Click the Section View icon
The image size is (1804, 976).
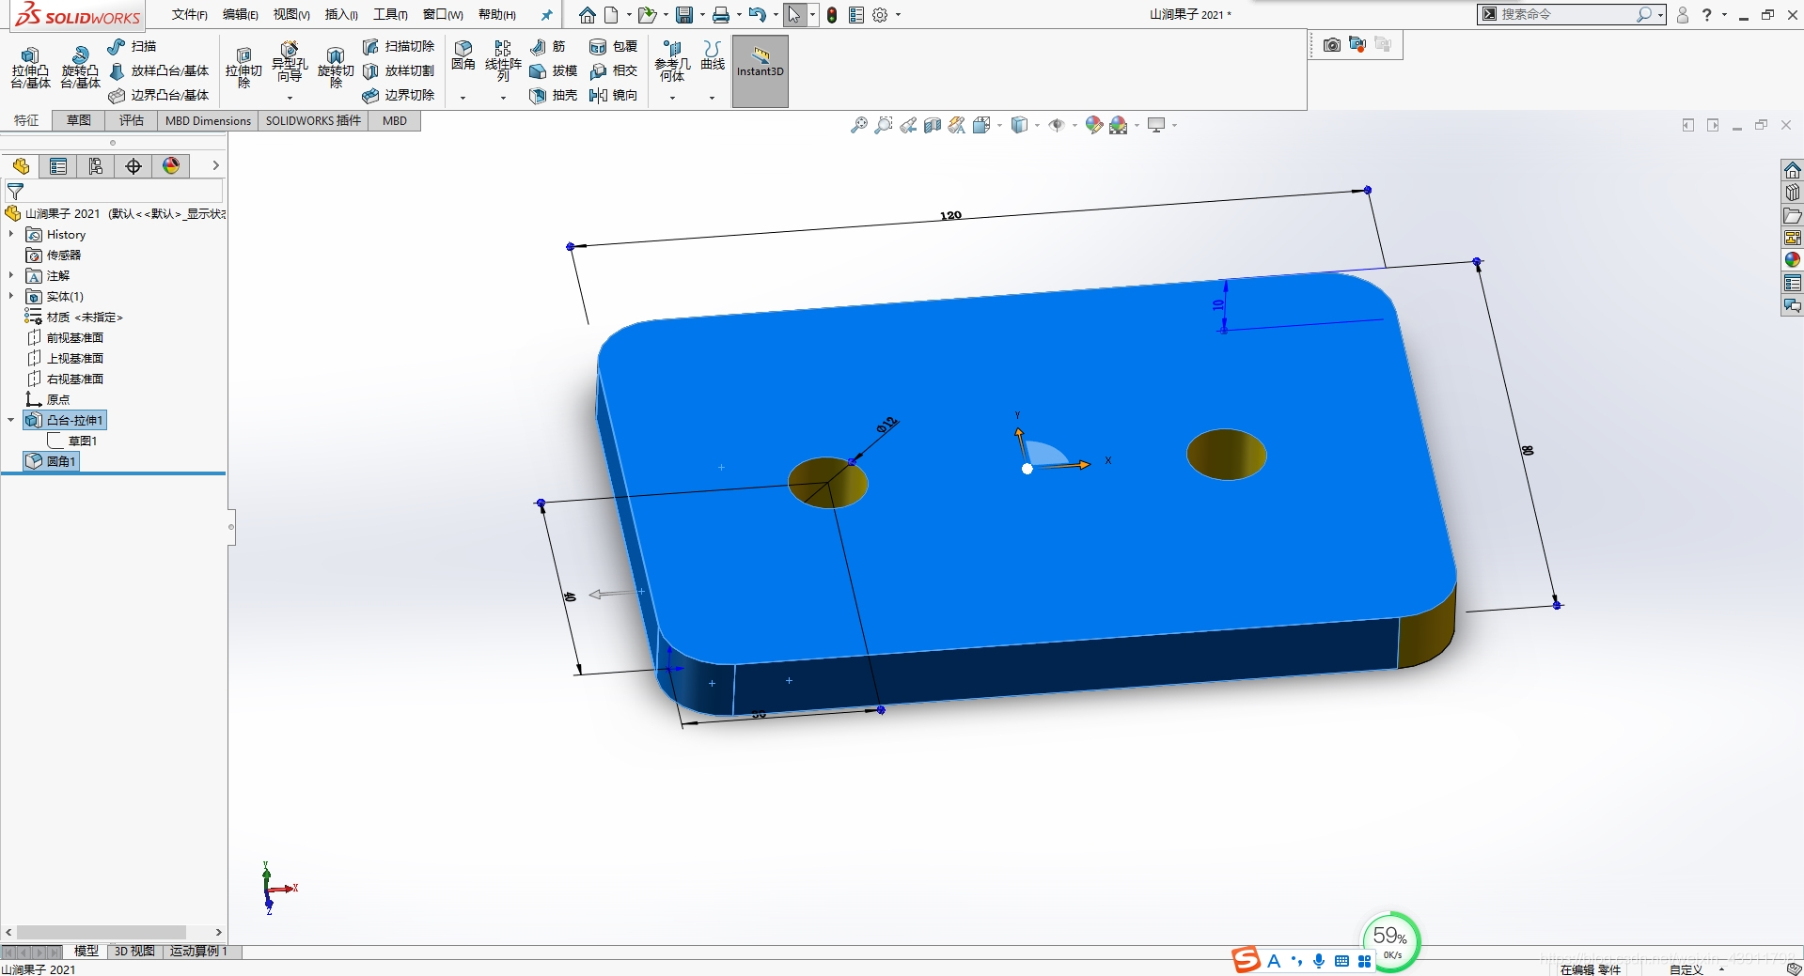click(x=932, y=125)
